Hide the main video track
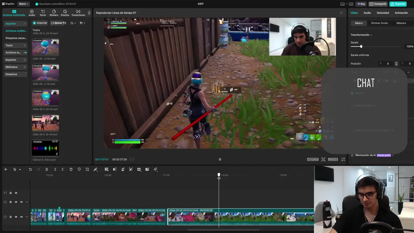This screenshot has height=233, width=414. tap(16, 217)
